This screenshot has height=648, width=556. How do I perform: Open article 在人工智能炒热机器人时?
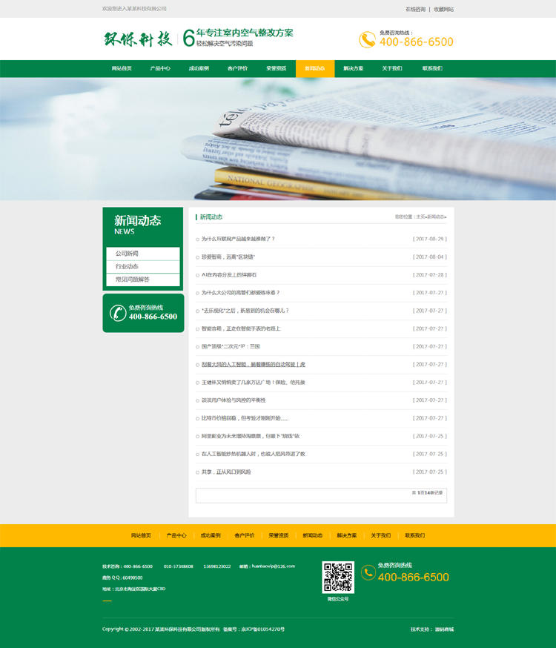(x=254, y=454)
